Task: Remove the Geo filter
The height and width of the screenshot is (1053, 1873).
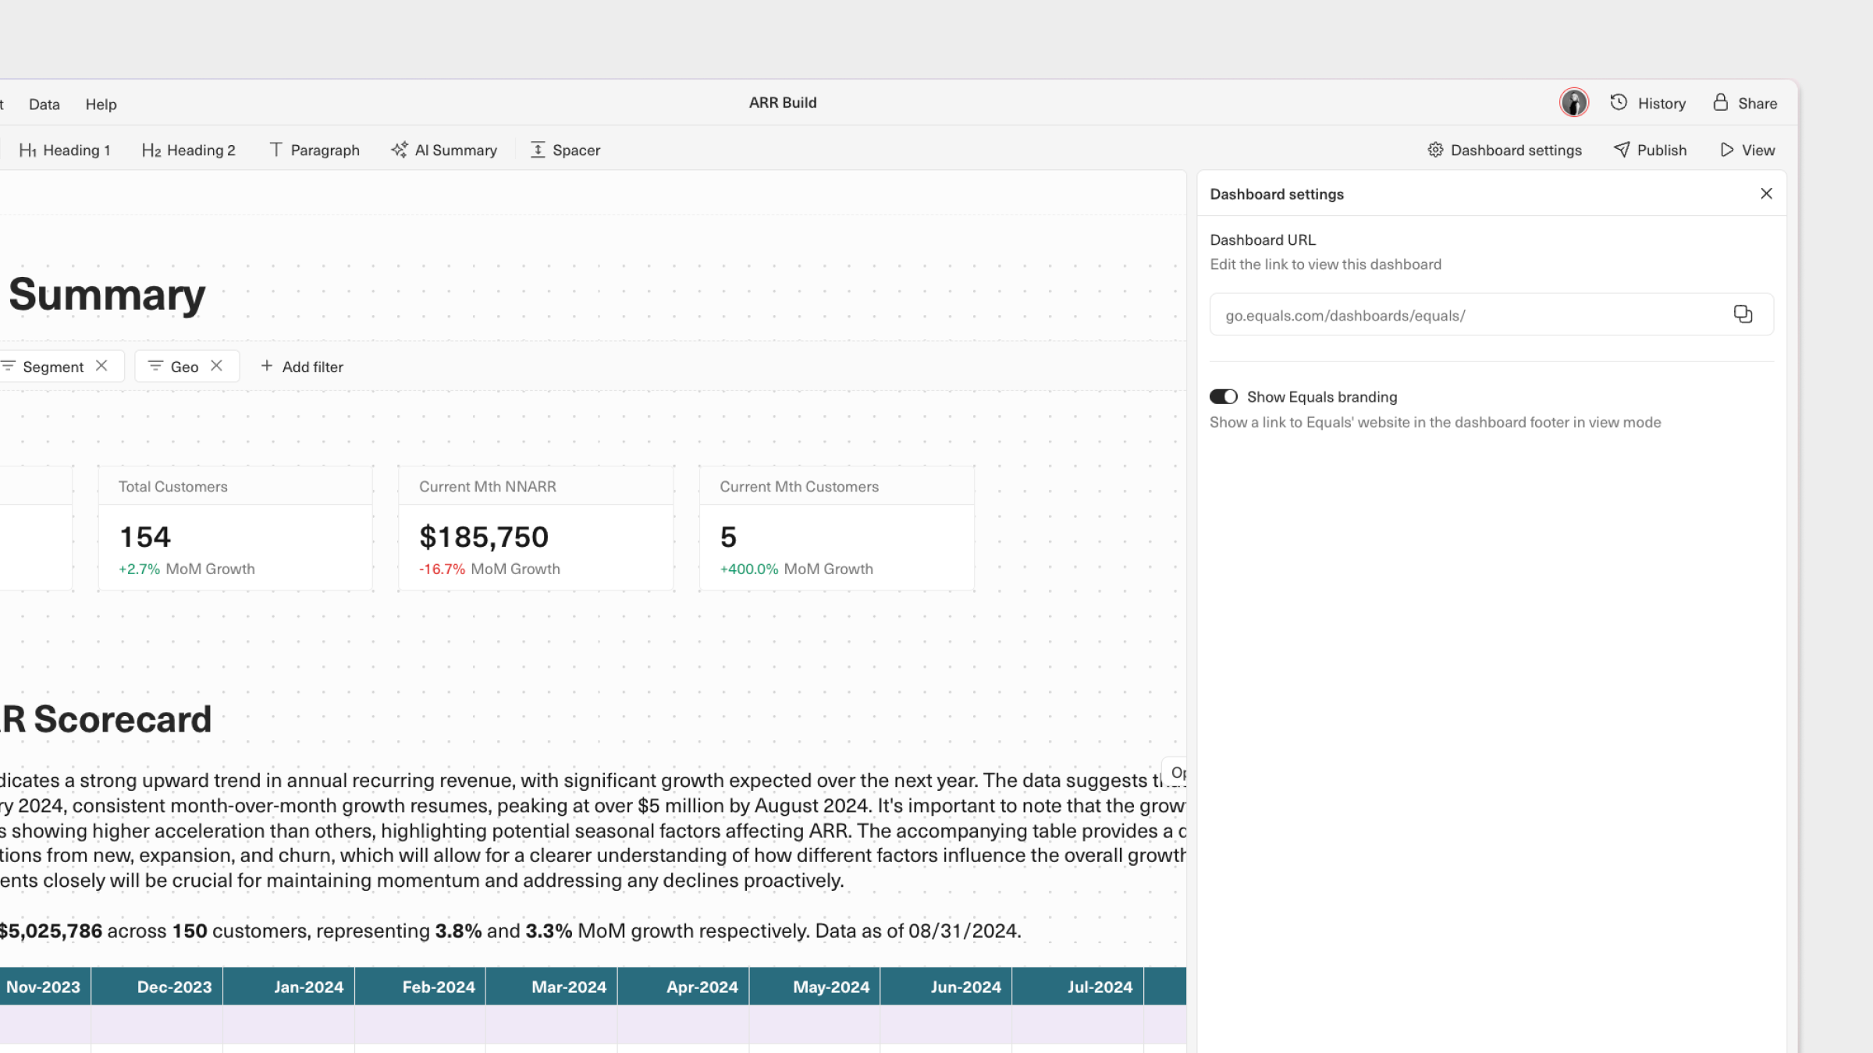Action: pyautogui.click(x=217, y=366)
